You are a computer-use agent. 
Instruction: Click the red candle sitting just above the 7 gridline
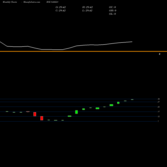42,118
